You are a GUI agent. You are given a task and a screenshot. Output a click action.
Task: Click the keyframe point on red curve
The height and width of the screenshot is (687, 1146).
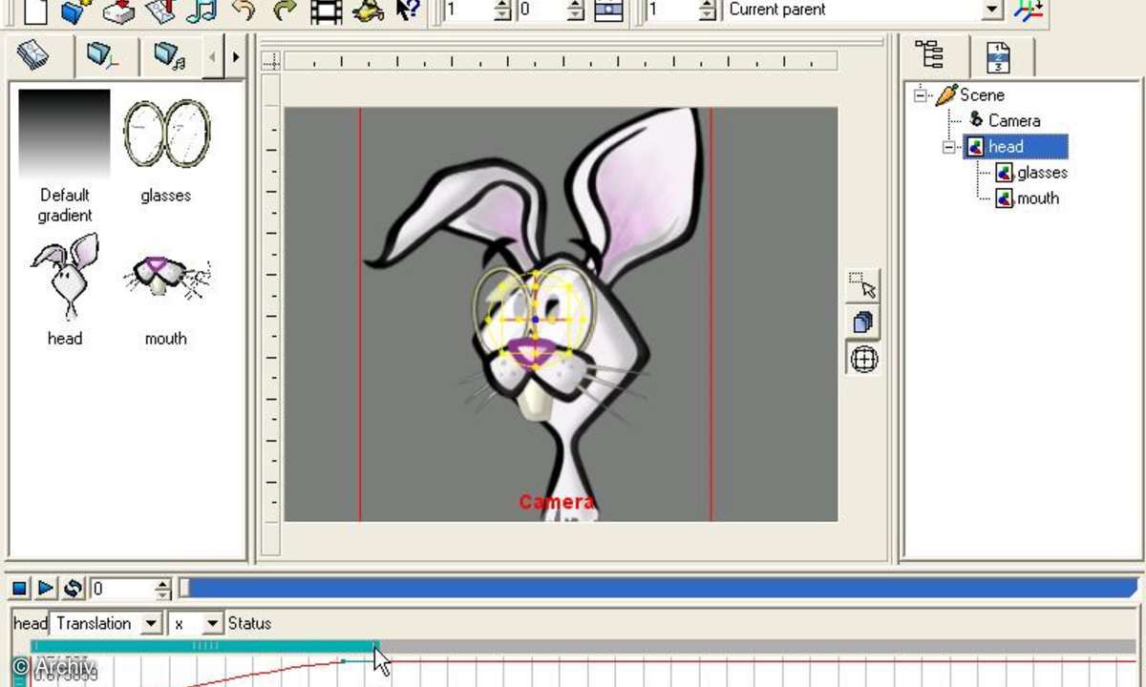pos(344,661)
